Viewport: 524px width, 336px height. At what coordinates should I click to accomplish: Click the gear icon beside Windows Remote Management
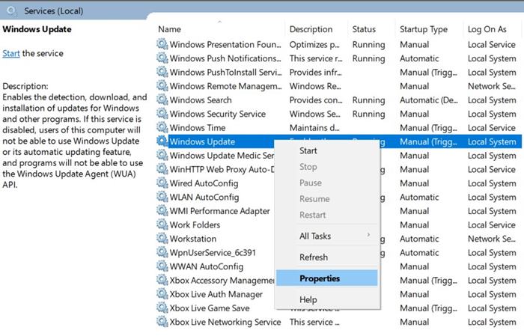pos(162,86)
